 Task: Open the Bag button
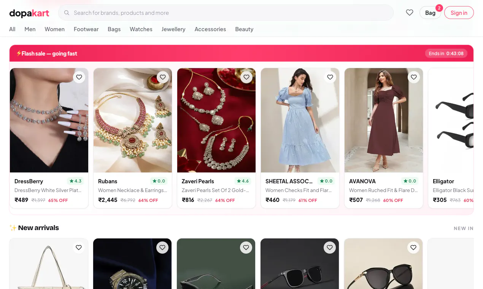point(430,13)
